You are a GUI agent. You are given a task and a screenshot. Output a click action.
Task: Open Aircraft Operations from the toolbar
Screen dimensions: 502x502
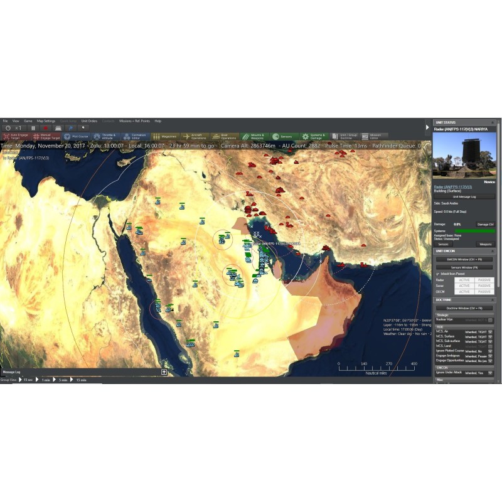click(x=195, y=136)
